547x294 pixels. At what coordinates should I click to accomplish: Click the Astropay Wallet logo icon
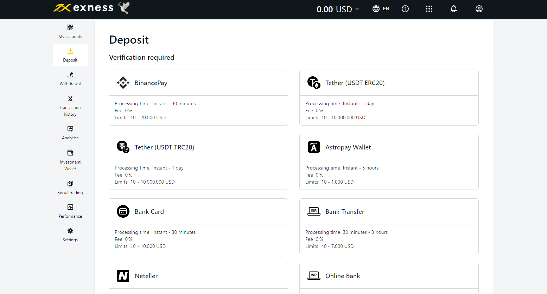314,147
